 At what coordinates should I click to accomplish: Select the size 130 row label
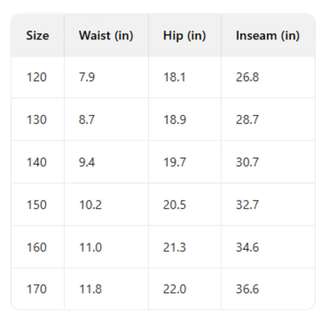point(37,120)
